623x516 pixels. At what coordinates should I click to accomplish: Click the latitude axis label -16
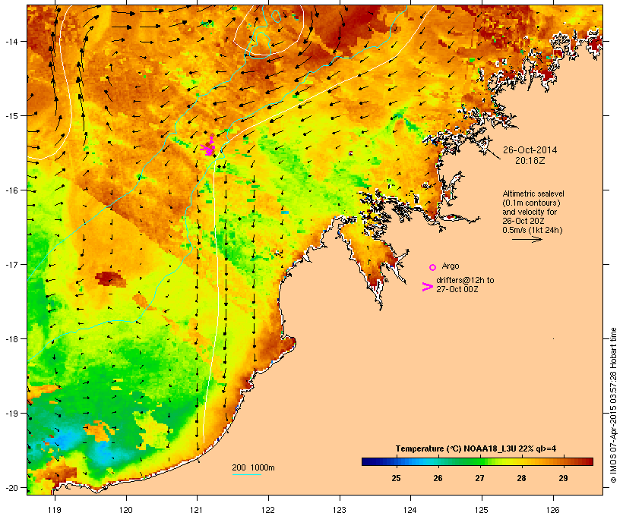click(x=11, y=190)
